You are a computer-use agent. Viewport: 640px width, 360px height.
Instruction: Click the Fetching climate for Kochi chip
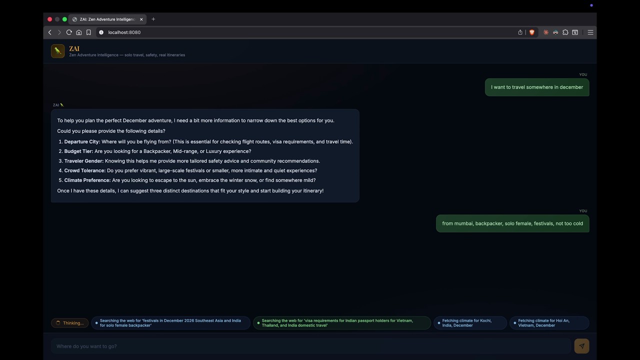pyautogui.click(x=470, y=323)
